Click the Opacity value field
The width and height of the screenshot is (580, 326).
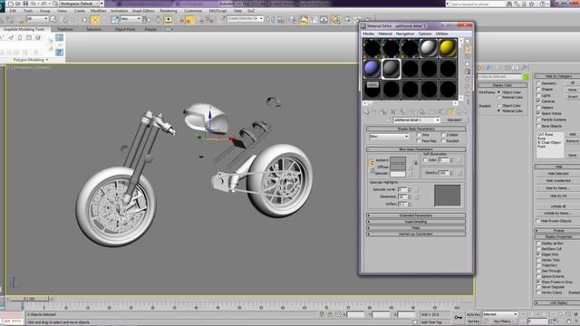(443, 173)
